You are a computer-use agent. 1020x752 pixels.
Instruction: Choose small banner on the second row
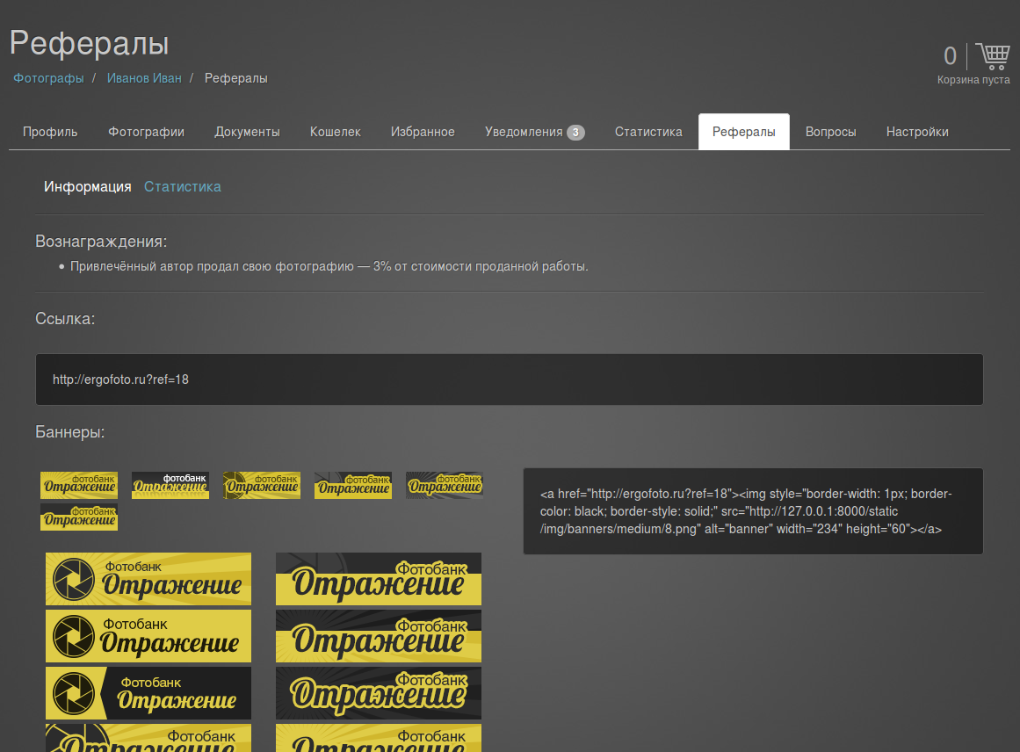[79, 517]
